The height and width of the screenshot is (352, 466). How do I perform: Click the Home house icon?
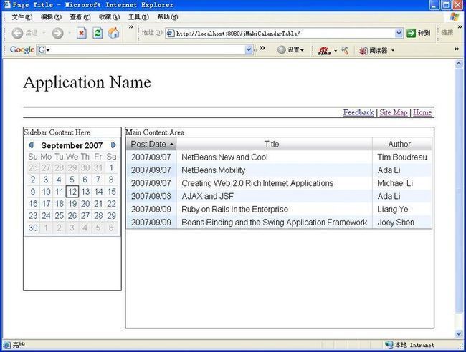(113, 33)
